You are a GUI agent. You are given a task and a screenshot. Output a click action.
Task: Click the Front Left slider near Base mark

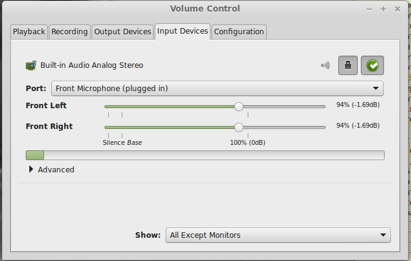pos(122,106)
